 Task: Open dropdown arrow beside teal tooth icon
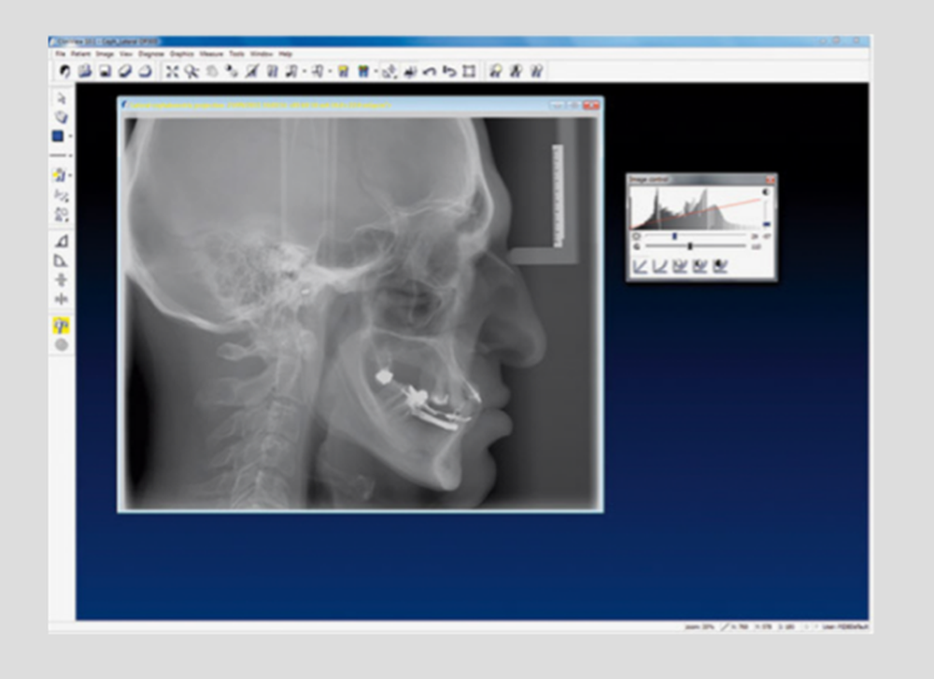coord(375,72)
